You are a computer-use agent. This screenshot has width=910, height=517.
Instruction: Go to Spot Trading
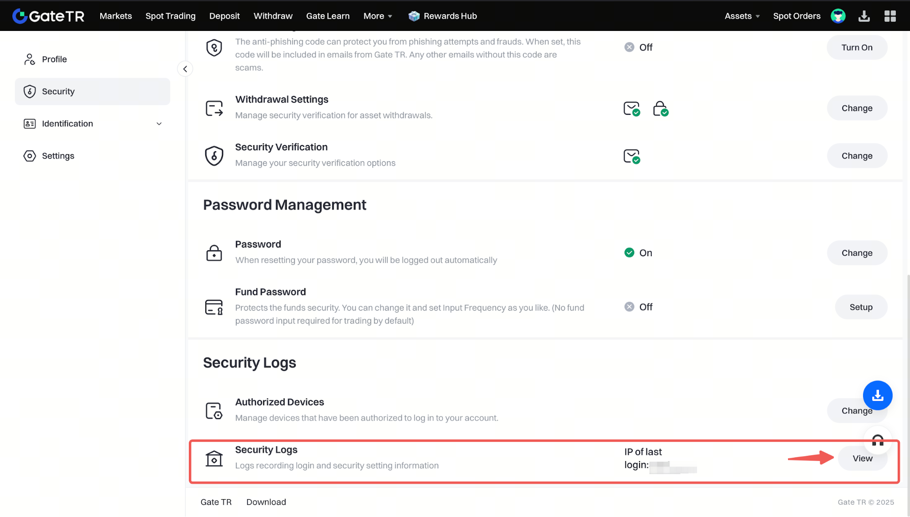tap(170, 16)
